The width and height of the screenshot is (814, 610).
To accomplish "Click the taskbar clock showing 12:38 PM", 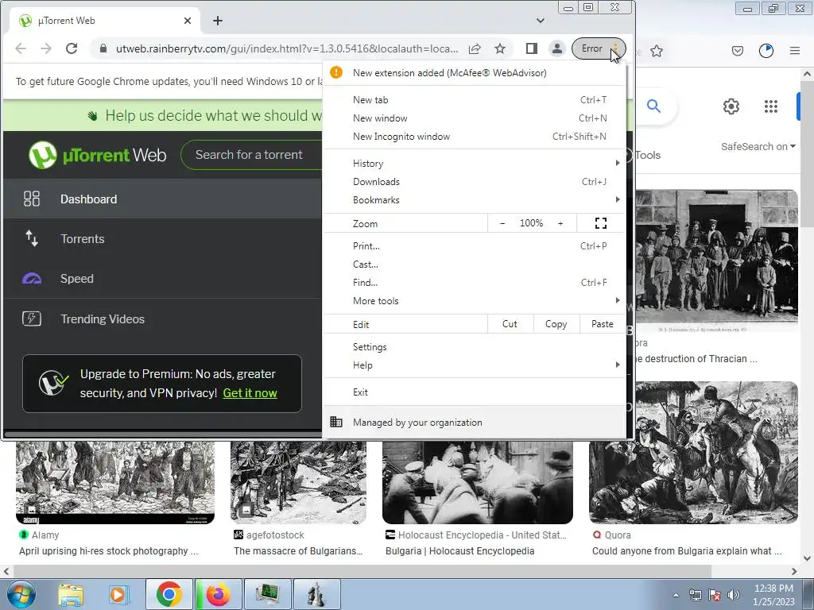I will [x=773, y=595].
